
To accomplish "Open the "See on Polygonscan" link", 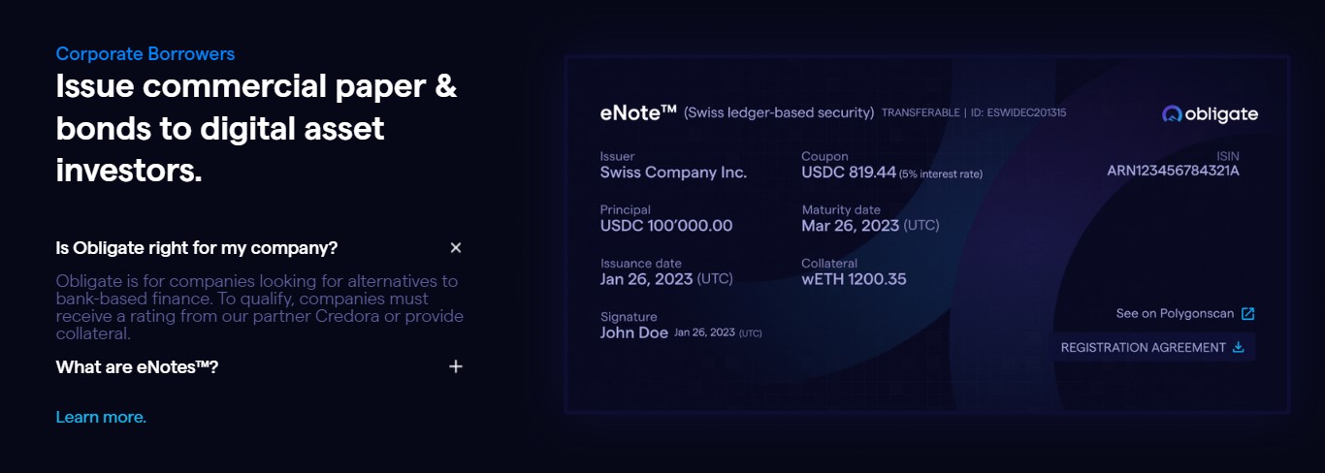I will tap(1174, 313).
